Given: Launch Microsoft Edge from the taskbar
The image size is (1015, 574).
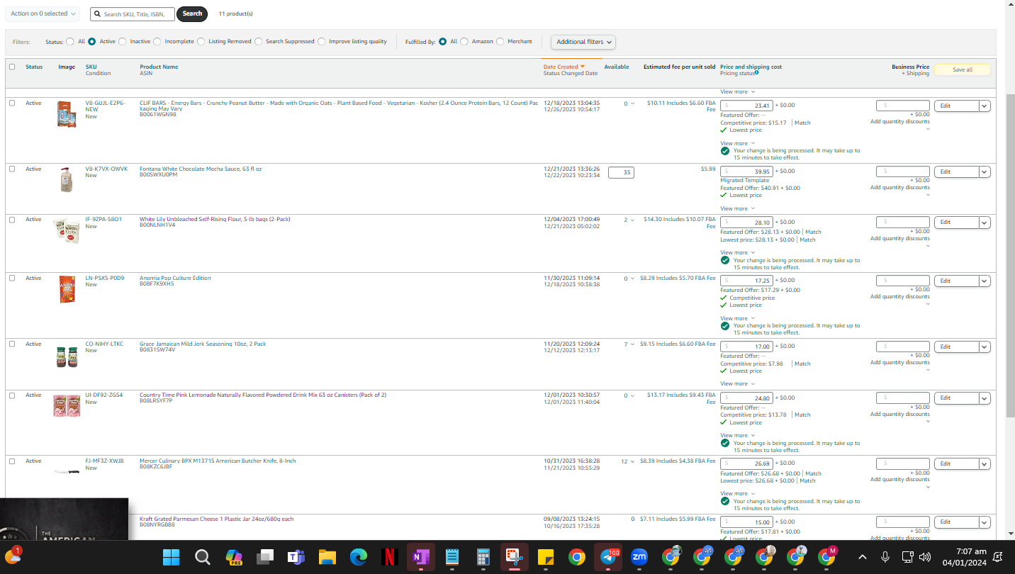Looking at the screenshot, I should click(358, 557).
